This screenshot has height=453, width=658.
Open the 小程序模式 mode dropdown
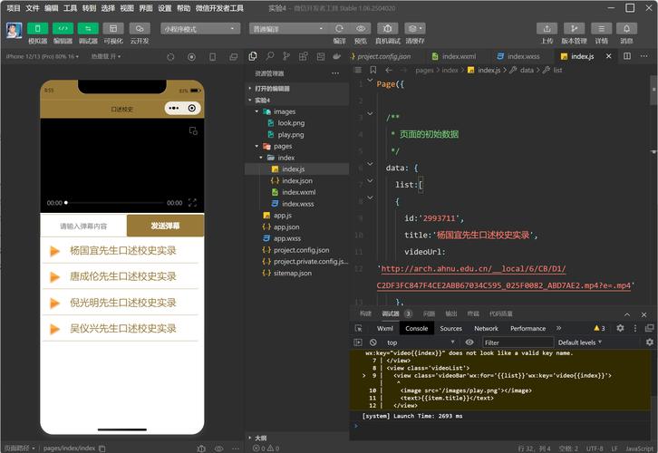point(198,28)
